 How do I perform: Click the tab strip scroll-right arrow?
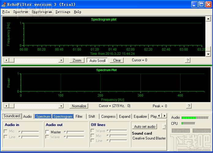point(165,116)
